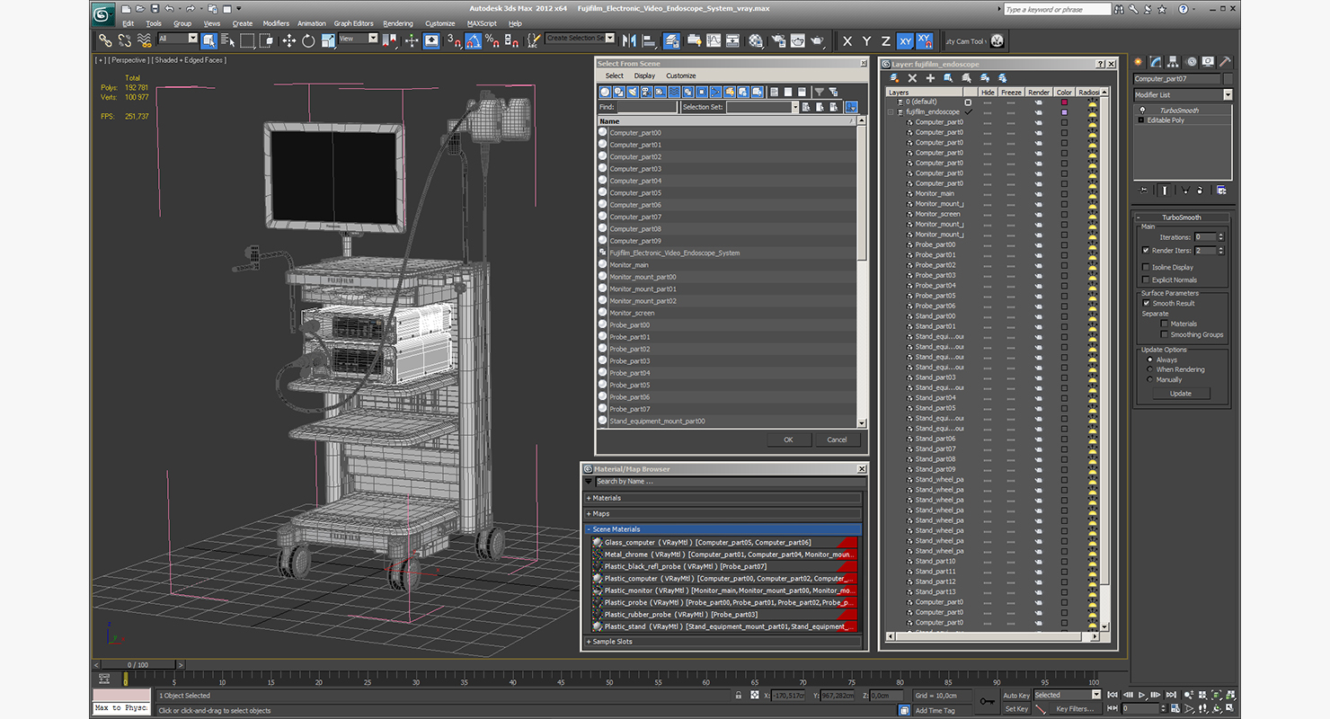Click the TurboSmooth Update button

(x=1181, y=394)
